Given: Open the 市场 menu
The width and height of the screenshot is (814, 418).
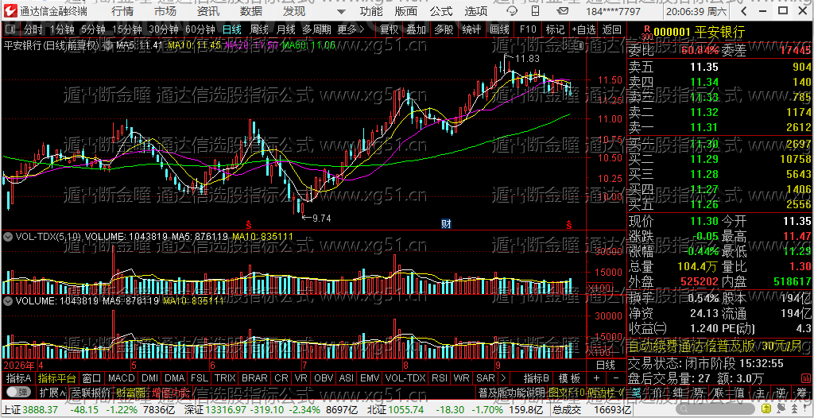Looking at the screenshot, I should pyautogui.click(x=165, y=11).
